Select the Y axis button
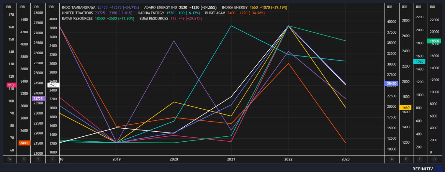This screenshot has height=172, width=445. point(38,159)
